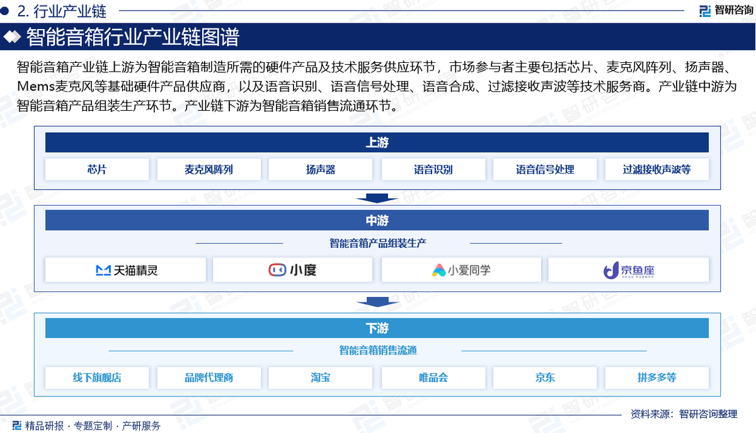The width and height of the screenshot is (756, 433).
Task: Click the intro paragraph starting 智能音箱产业链上游
Action: (x=377, y=86)
